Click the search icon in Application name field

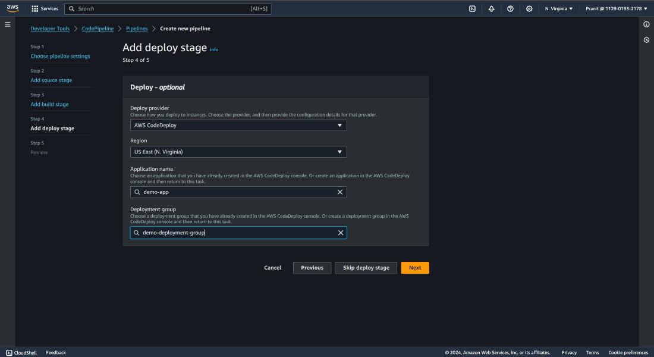pyautogui.click(x=137, y=192)
